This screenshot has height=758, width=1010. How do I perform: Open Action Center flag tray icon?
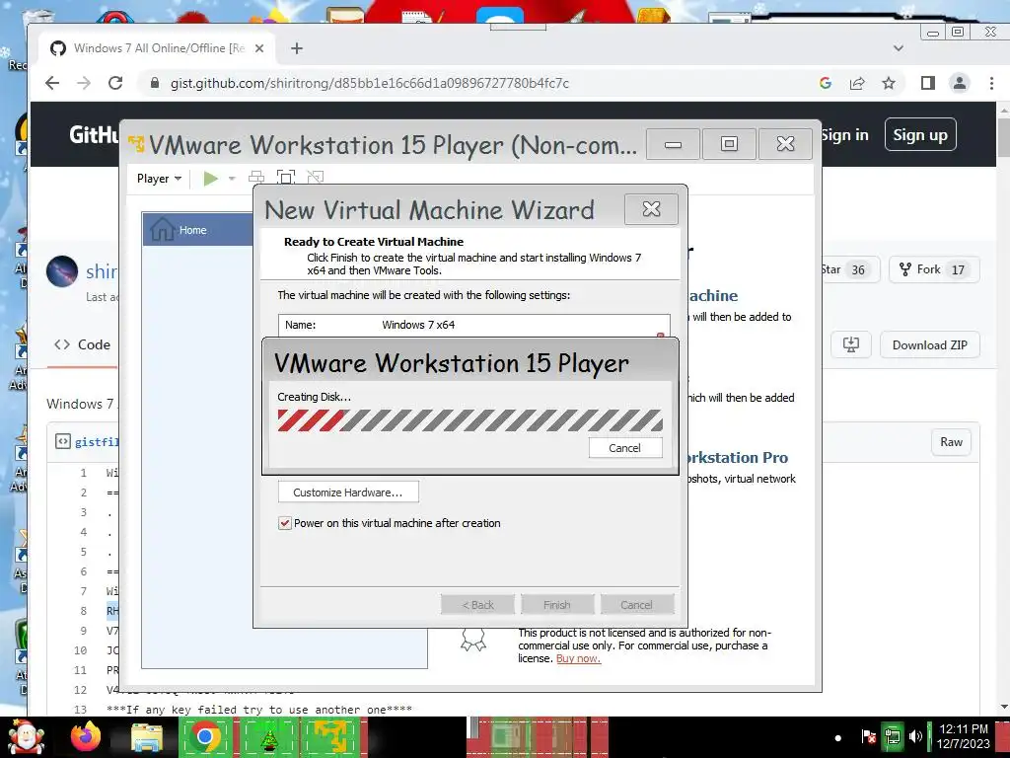point(868,736)
